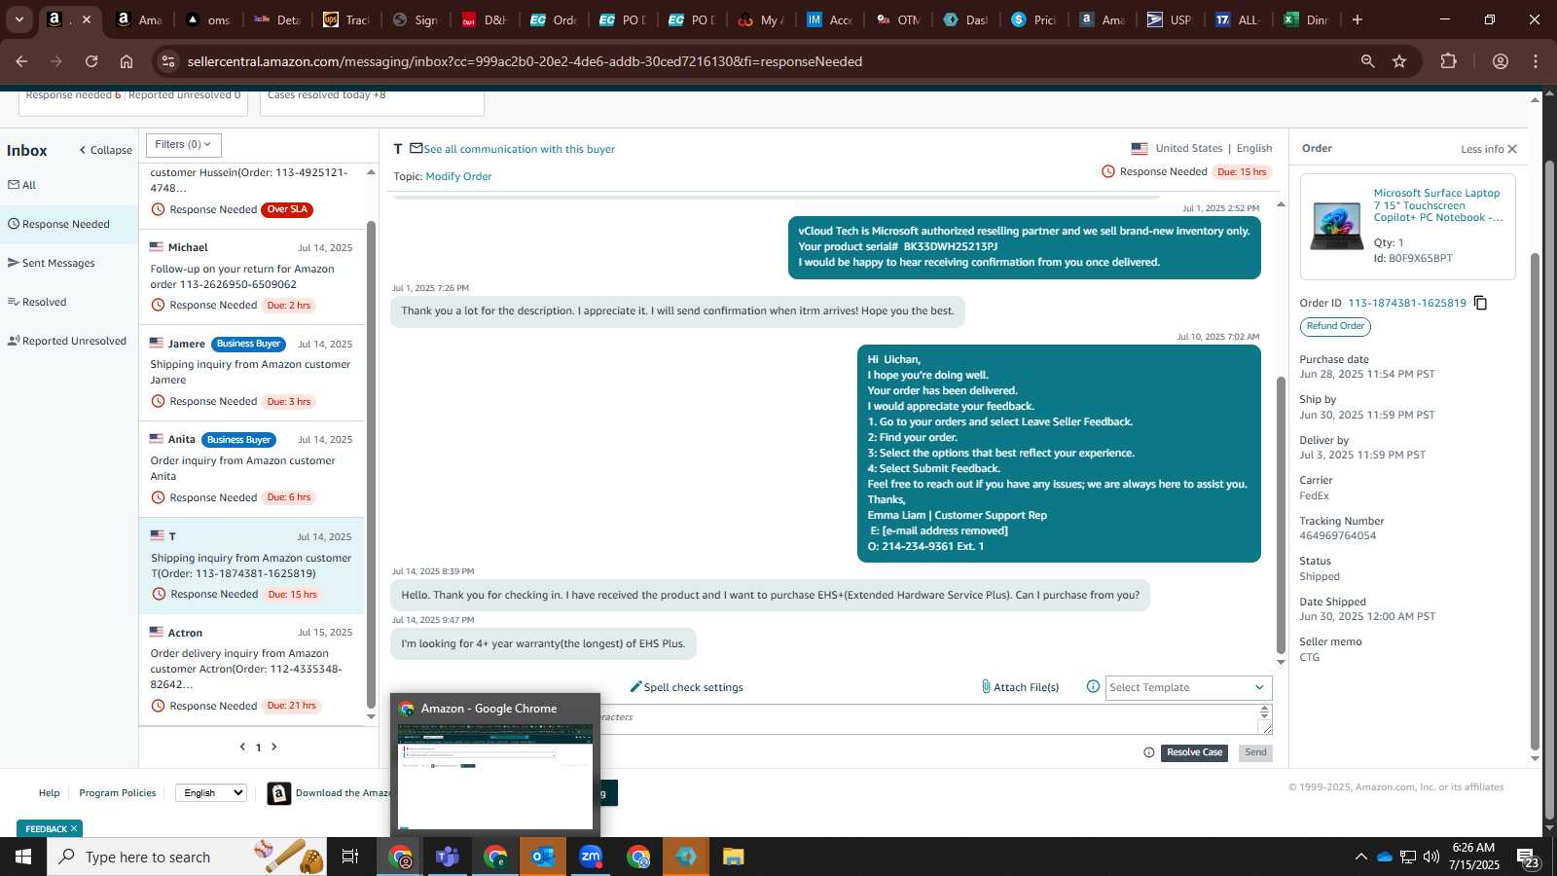This screenshot has height=876, width=1557.
Task: Click the Amazon Chrome window preview thumbnail
Action: [495, 777]
